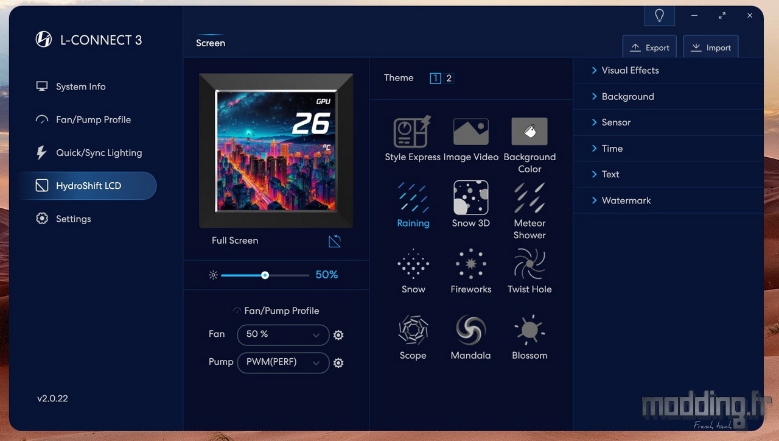This screenshot has height=441, width=779.
Task: Choose the Image Video theme icon
Action: (x=470, y=132)
